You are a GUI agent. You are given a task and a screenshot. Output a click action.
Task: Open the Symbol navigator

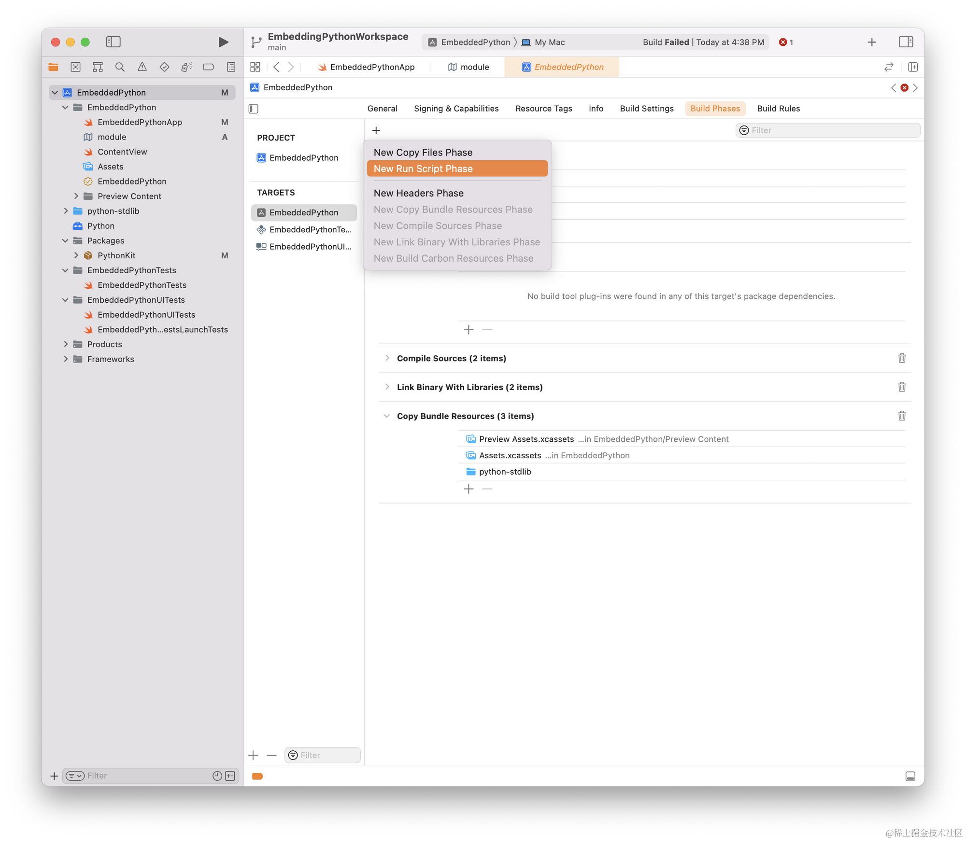(x=98, y=67)
